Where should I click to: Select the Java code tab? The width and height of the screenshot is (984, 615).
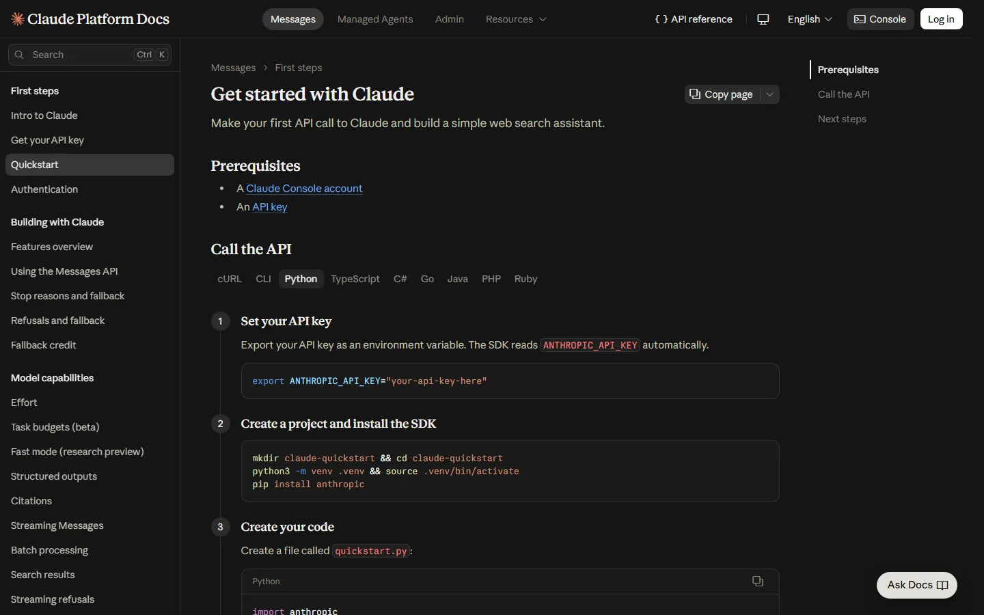click(458, 279)
